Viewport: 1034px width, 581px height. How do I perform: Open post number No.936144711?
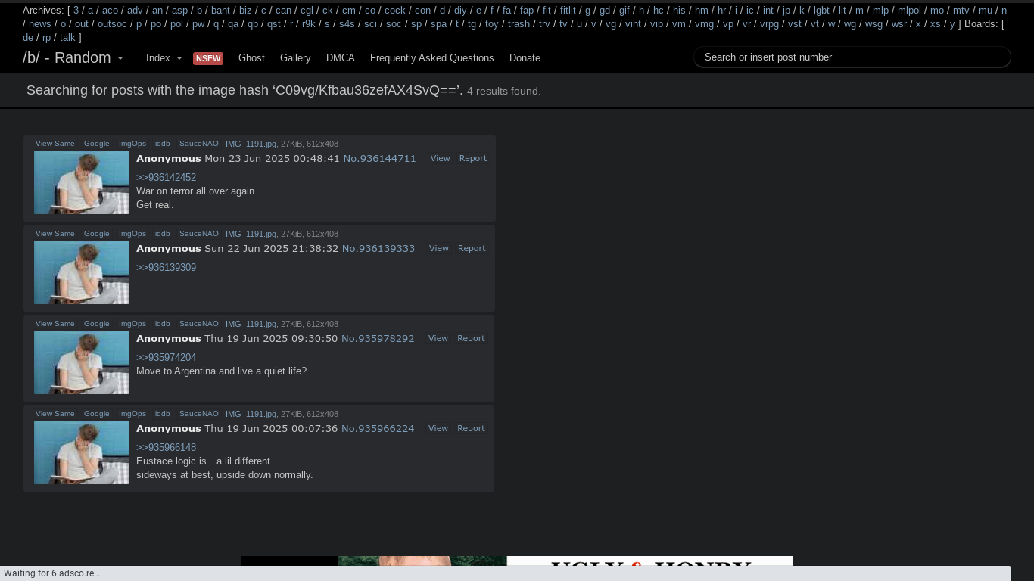[379, 159]
